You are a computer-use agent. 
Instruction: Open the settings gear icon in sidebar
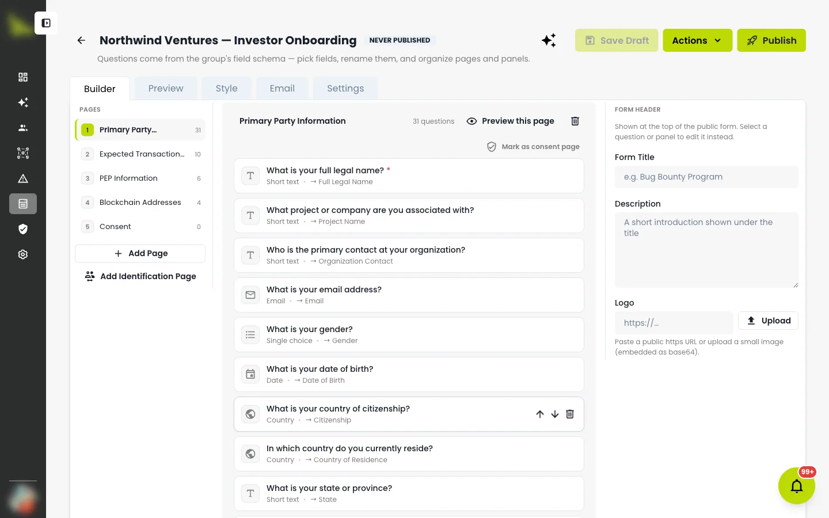(x=23, y=254)
